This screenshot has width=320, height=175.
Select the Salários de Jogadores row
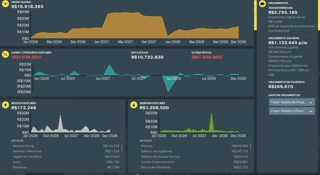pos(194,151)
